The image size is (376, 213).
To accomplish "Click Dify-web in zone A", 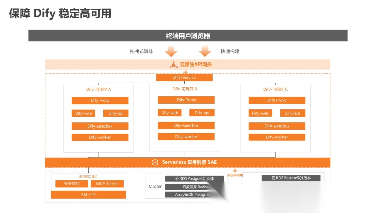I will pos(84,113).
